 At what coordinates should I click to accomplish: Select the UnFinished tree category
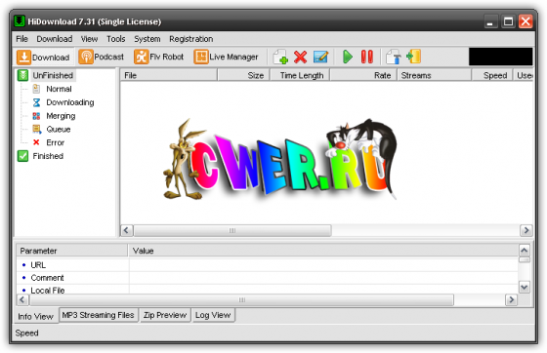(53, 75)
